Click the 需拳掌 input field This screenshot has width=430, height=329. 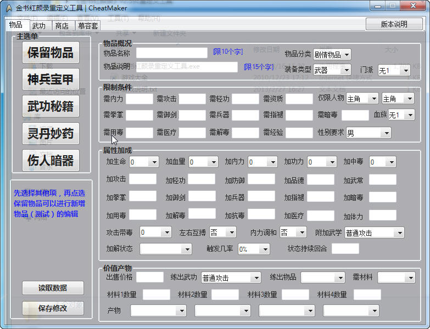pyautogui.click(x=139, y=115)
